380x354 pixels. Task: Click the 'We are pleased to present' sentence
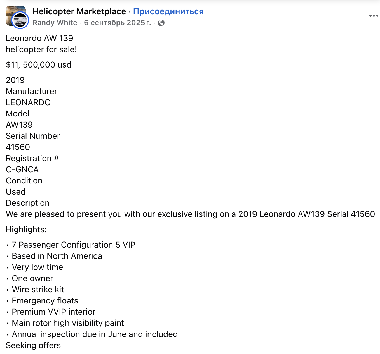point(190,214)
